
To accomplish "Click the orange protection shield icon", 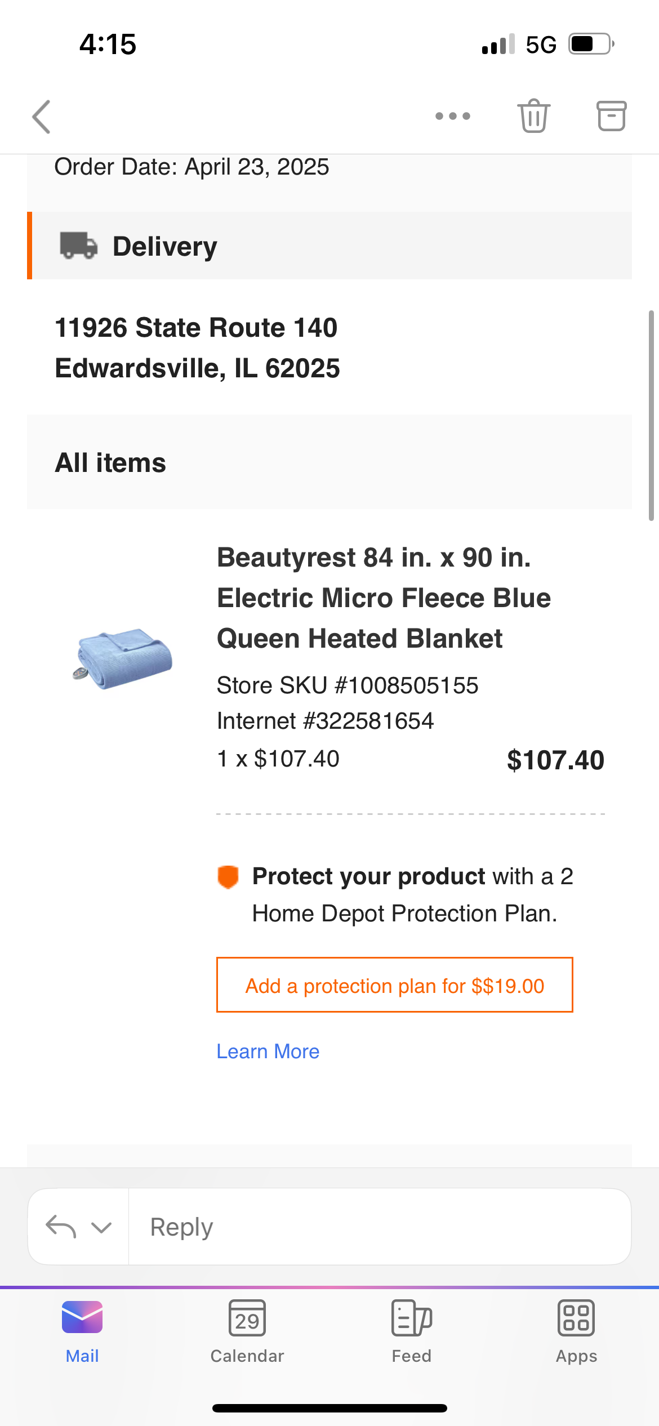I will click(x=228, y=877).
